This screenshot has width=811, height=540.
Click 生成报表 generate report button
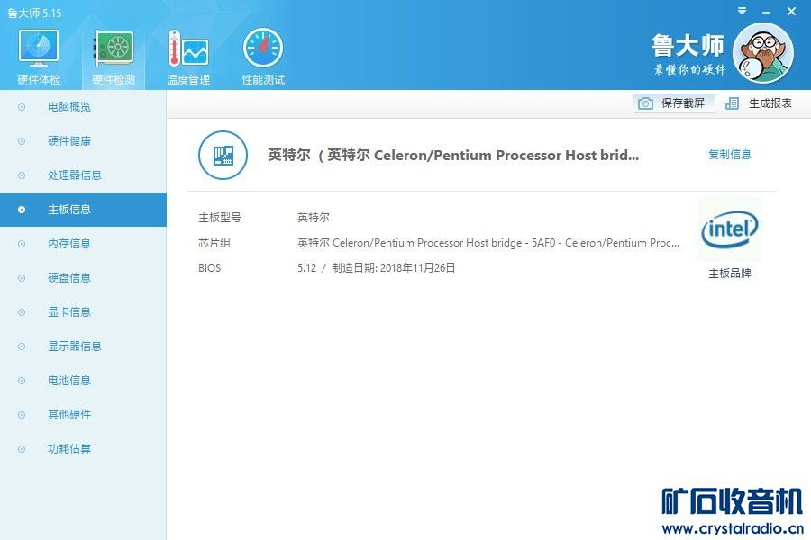coord(760,103)
